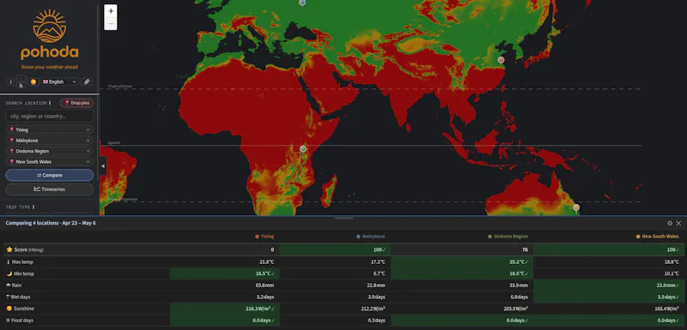Toggle the sun light/dark theme button
This screenshot has width=687, height=330.
tap(33, 81)
